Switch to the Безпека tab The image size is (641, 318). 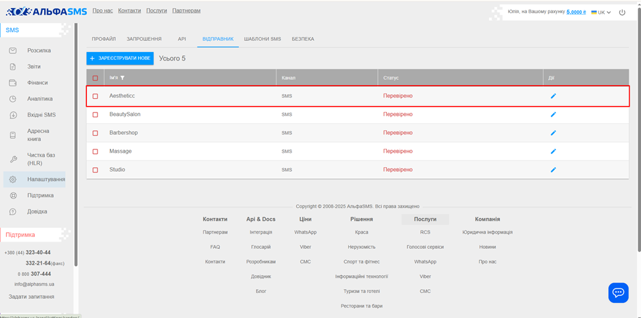(303, 39)
